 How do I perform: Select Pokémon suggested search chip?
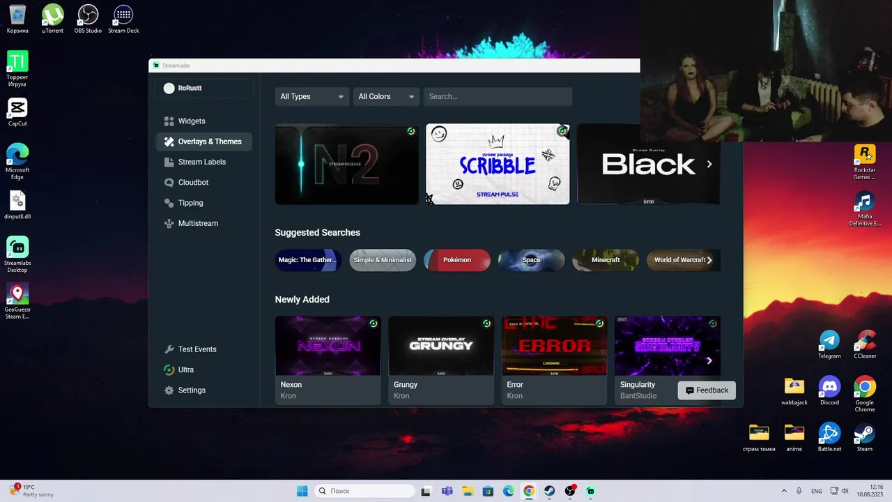point(457,260)
